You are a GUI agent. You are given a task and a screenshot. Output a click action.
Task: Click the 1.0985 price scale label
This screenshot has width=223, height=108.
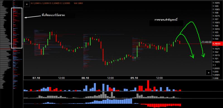coord(217,75)
